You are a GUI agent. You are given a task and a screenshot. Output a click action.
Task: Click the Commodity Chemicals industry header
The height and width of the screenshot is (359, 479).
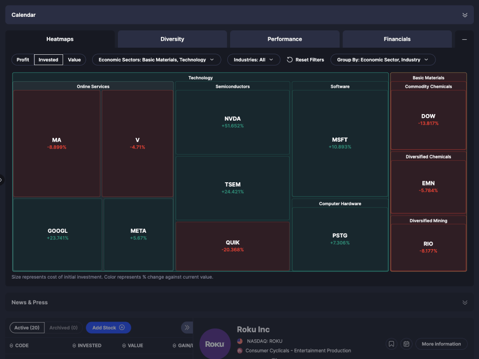428,86
